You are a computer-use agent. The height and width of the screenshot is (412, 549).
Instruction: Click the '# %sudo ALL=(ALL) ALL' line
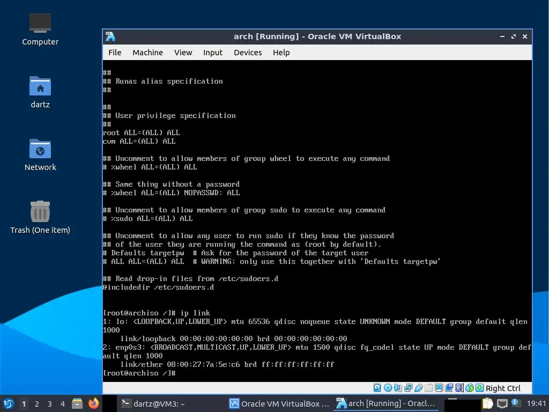pyautogui.click(x=148, y=219)
